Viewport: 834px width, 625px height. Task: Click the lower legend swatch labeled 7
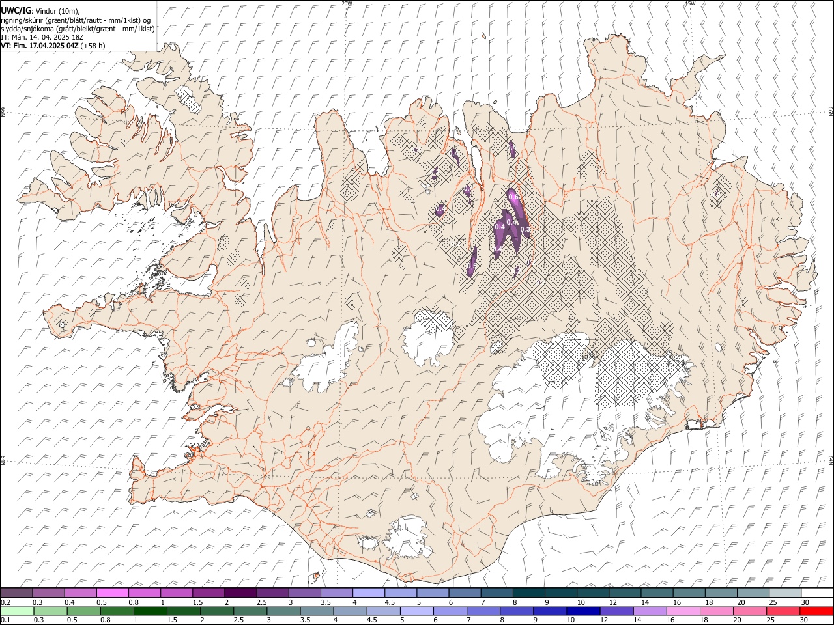tap(483, 611)
